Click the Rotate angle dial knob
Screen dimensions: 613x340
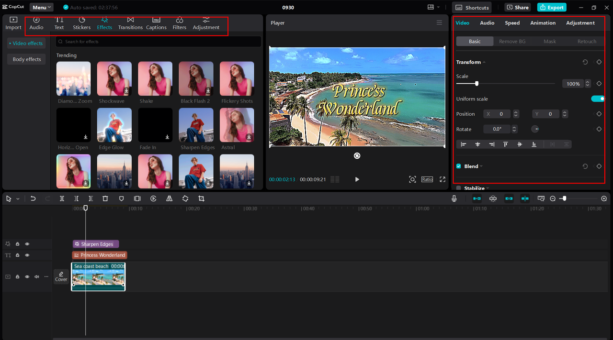pyautogui.click(x=535, y=129)
